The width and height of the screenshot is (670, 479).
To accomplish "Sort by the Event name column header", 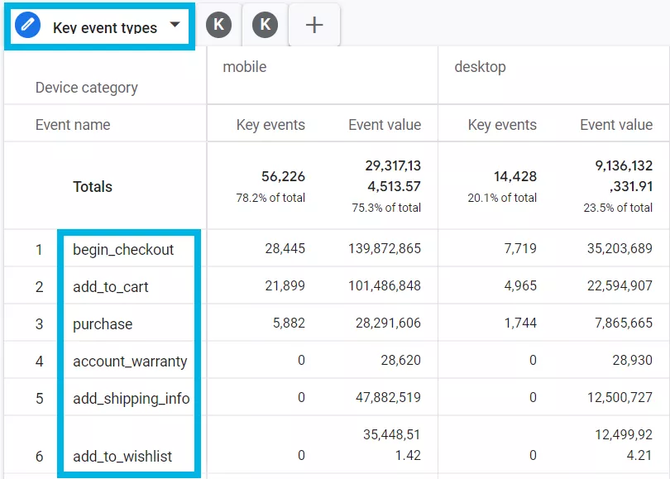I will (x=73, y=125).
